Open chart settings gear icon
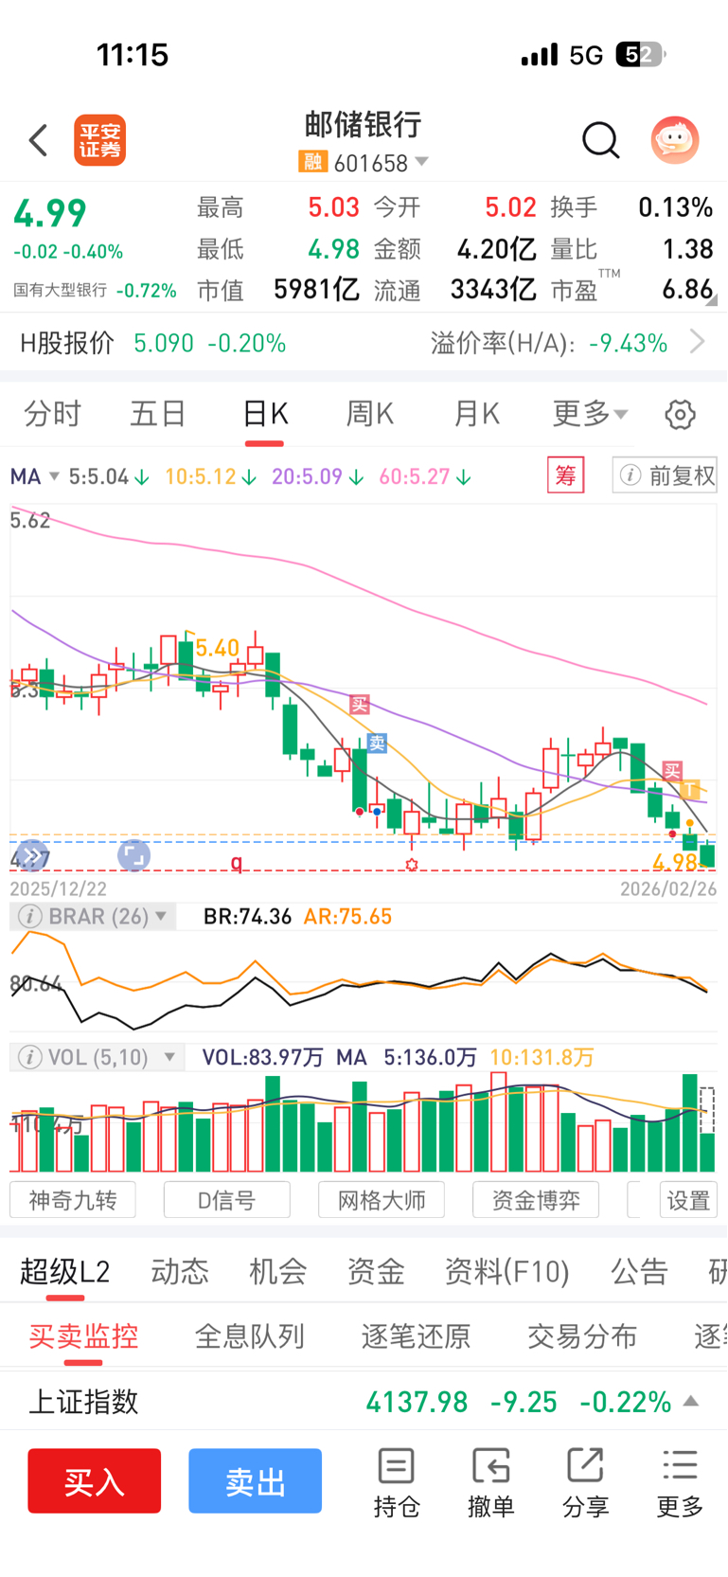Screen dimensions: 728x1577 [x=680, y=414]
